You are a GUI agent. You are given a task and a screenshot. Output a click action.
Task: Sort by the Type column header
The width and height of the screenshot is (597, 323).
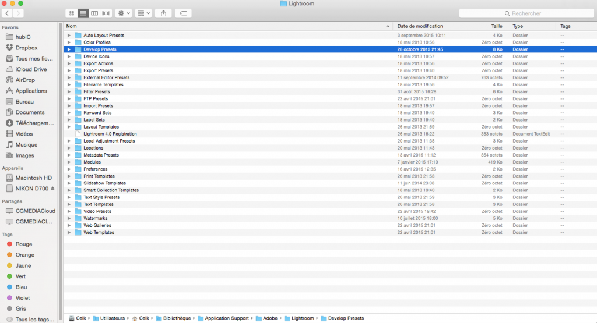pos(532,26)
